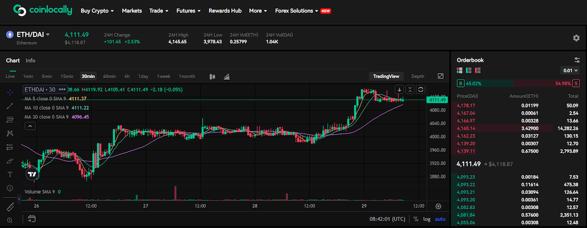The image size is (587, 228).
Task: Select the 1month interval
Action: [187, 76]
